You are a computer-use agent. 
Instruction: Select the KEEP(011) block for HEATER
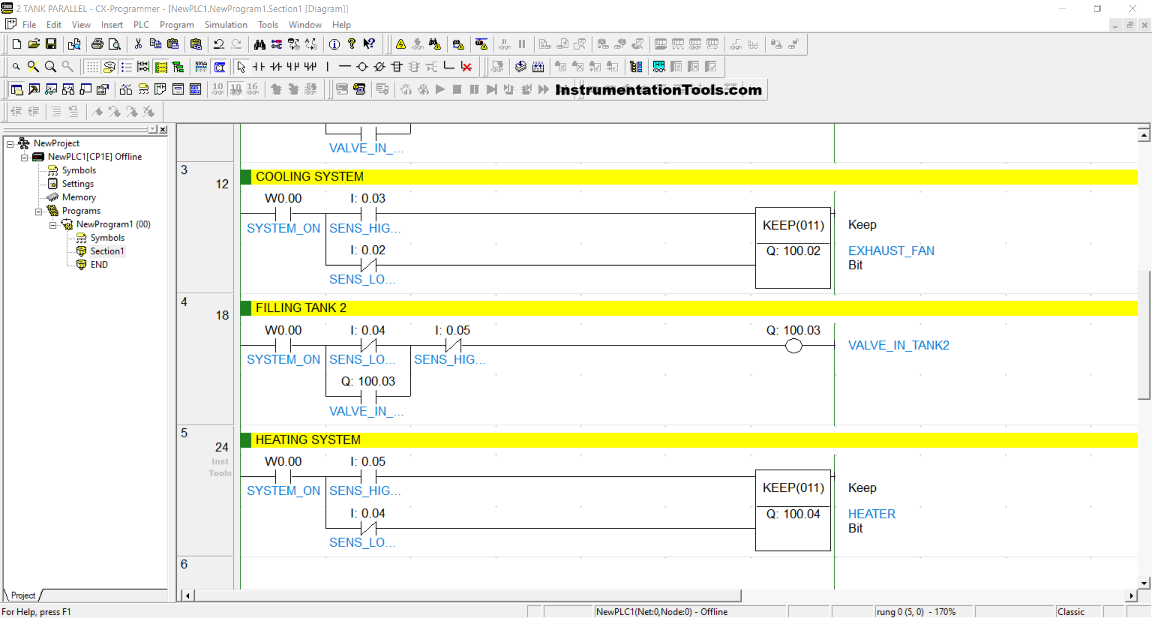[793, 511]
